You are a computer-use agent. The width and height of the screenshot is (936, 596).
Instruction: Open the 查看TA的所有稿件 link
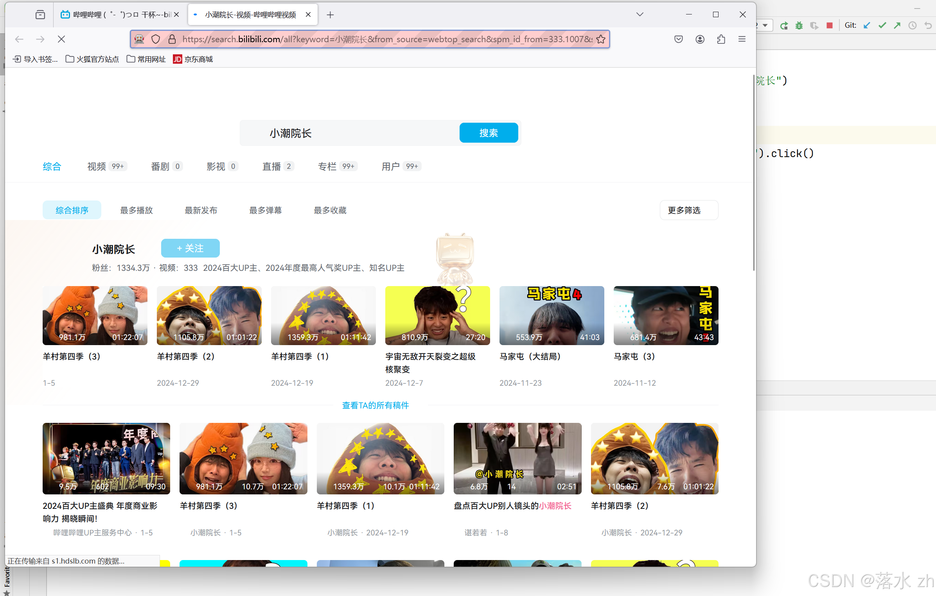[375, 405]
